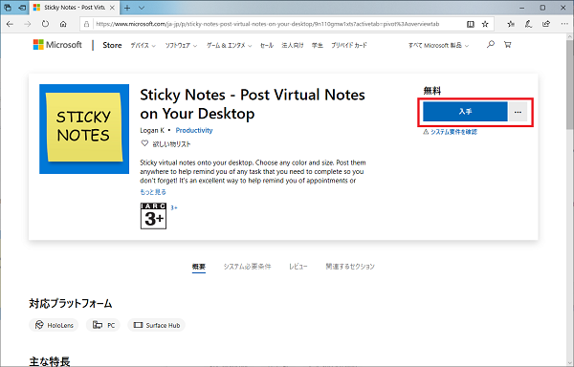Add to wishlist with the heart icon

[144, 143]
